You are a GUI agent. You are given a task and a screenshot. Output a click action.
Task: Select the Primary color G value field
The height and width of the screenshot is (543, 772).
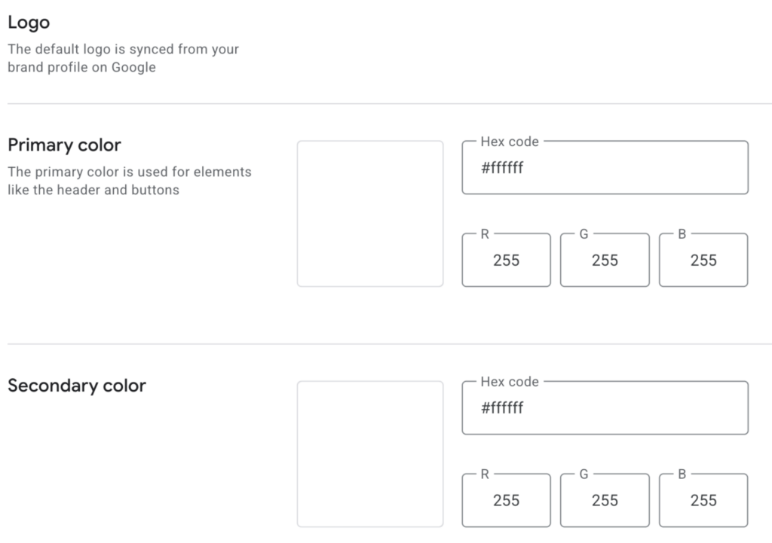coord(605,261)
